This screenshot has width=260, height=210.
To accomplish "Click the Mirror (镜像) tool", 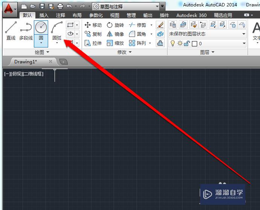I will tap(115, 34).
